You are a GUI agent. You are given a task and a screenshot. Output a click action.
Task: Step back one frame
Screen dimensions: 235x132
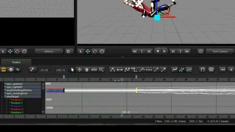[x=149, y=51]
